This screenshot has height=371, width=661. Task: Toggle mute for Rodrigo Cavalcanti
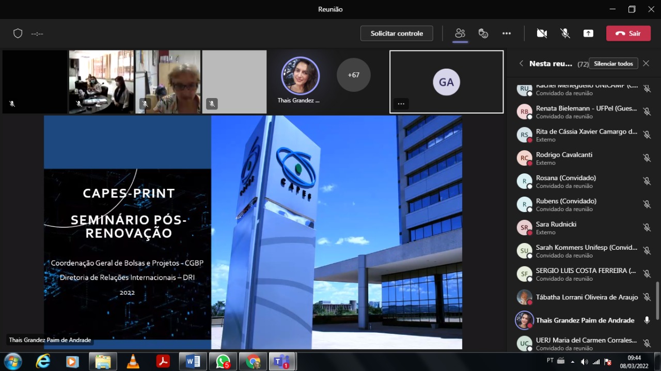pos(647,158)
